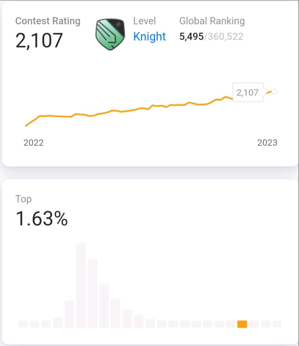Click the 360,522 total participants count
299x346 pixels.
[x=225, y=37]
